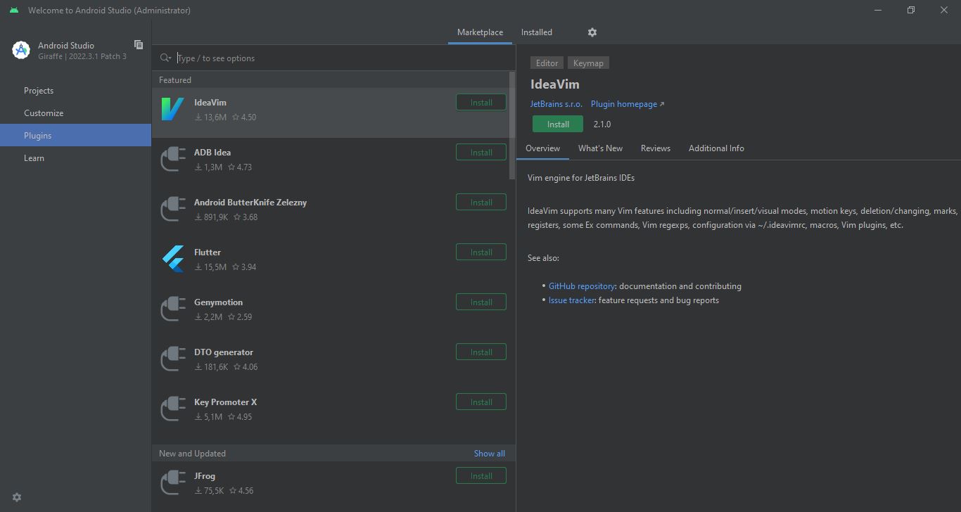
Task: Click the Flutter plugin logo
Action: pos(173,259)
